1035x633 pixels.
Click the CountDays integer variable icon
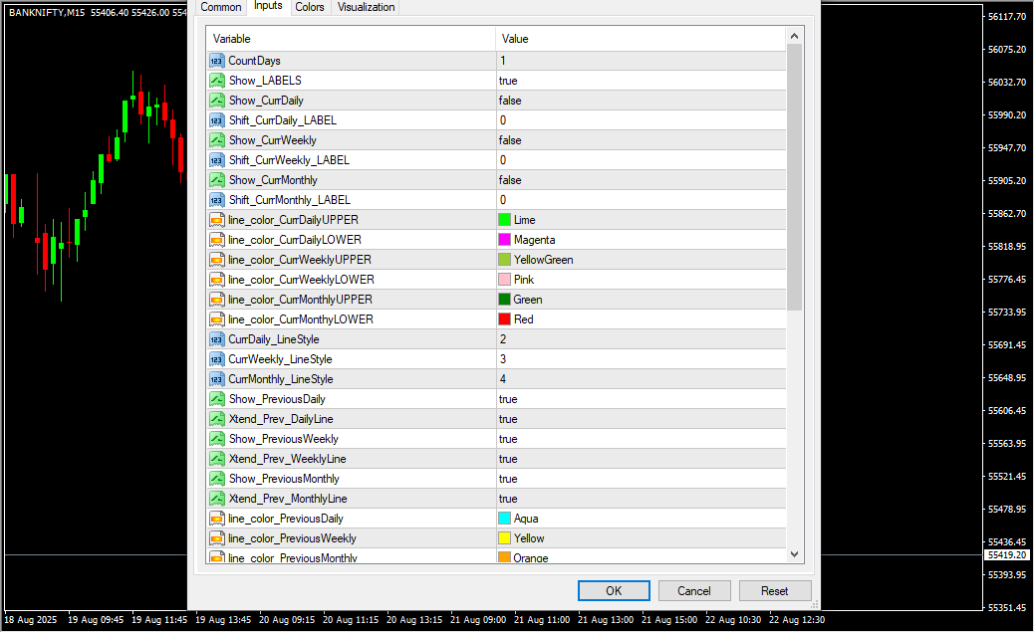click(x=217, y=61)
